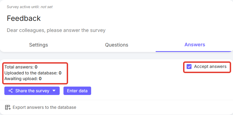Click the table icon beside Export answers
The height and width of the screenshot is (115, 233).
point(8,107)
